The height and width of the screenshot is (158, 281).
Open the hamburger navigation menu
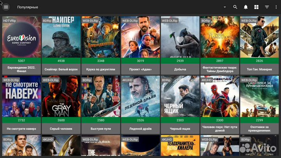6,7
